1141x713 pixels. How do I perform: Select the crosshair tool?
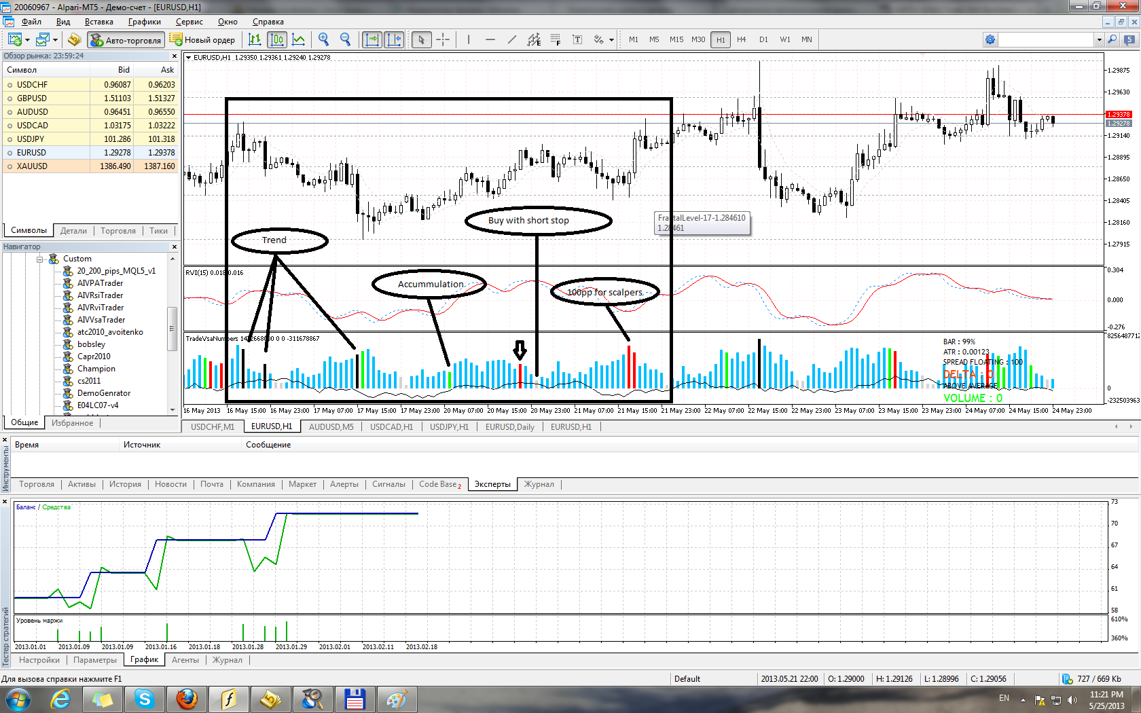point(443,39)
